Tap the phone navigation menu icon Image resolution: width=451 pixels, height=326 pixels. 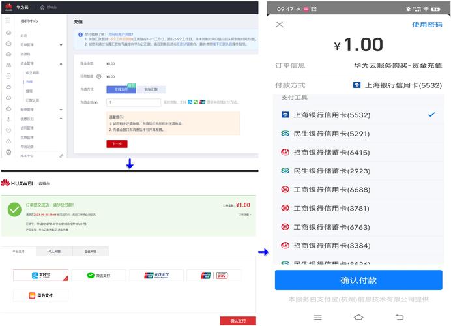click(x=318, y=318)
